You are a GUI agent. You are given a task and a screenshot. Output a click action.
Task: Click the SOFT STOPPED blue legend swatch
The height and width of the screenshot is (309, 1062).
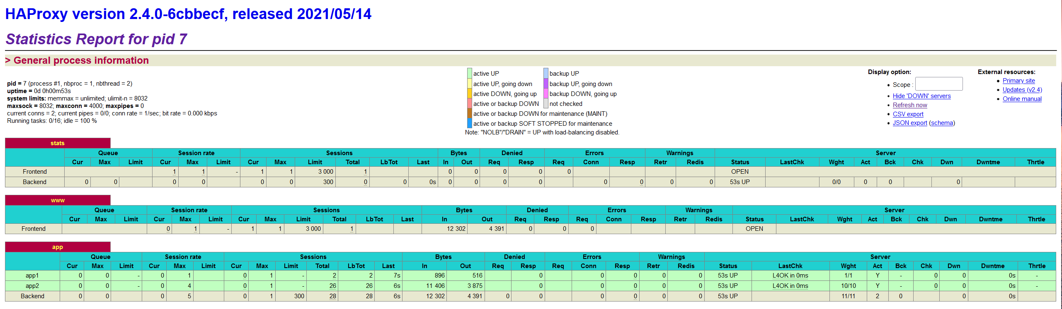(470, 123)
